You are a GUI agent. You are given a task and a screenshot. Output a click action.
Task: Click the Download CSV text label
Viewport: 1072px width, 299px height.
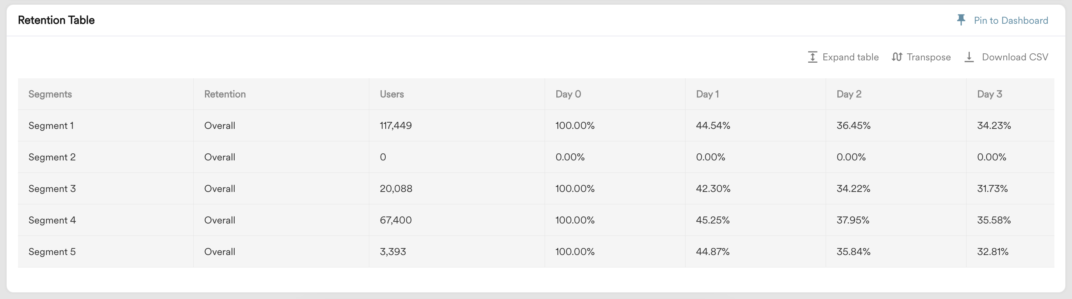click(1015, 57)
